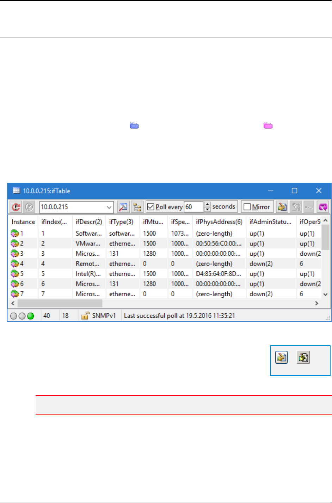Click the green status light in the status bar
Image resolution: width=332 pixels, height=503 pixels.
point(31,316)
